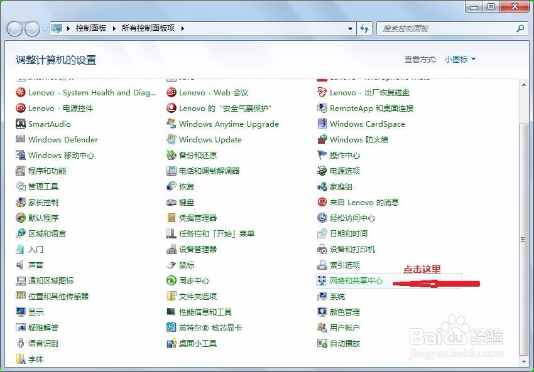
Task: Open the 设备和打印机 printer icon
Action: pyautogui.click(x=322, y=249)
